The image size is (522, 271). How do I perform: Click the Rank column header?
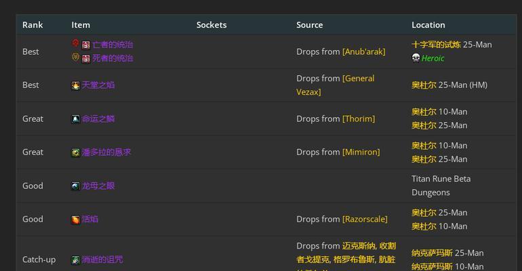pos(33,25)
